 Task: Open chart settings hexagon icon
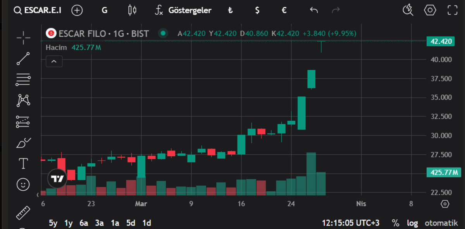(x=430, y=10)
